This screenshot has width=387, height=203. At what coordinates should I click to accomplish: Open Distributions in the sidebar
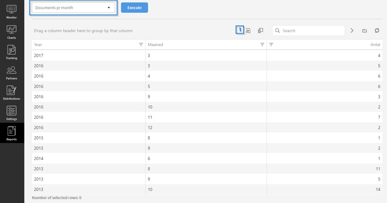coord(12,93)
